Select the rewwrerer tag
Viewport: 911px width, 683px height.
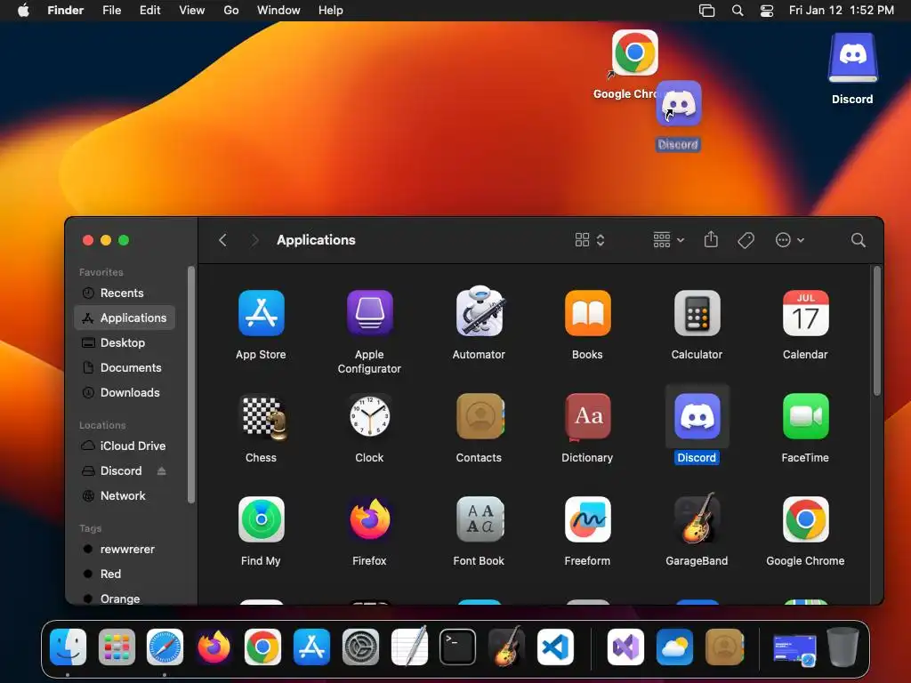[x=125, y=550]
